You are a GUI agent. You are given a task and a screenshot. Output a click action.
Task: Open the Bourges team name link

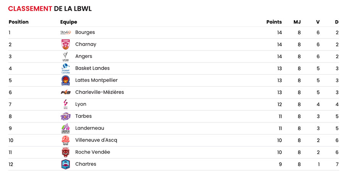tap(85, 32)
